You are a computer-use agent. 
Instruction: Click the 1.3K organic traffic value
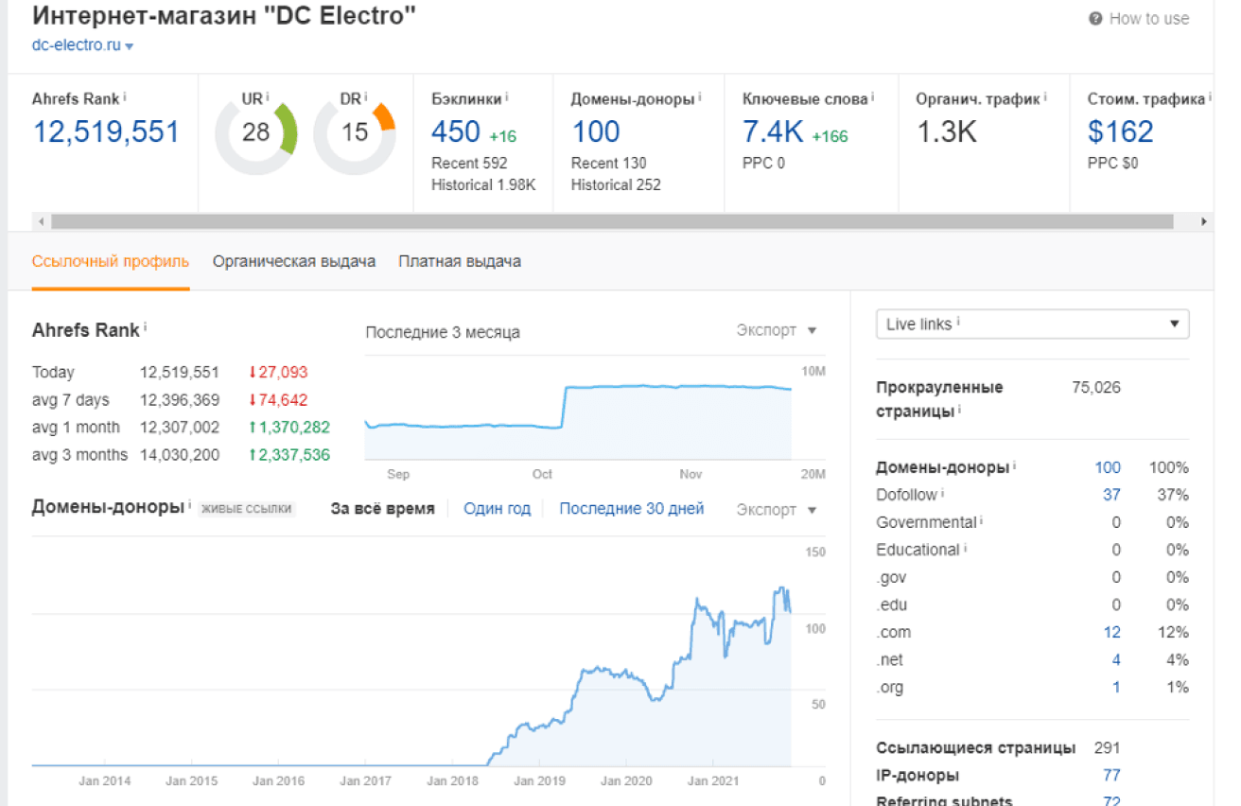pyautogui.click(x=947, y=131)
